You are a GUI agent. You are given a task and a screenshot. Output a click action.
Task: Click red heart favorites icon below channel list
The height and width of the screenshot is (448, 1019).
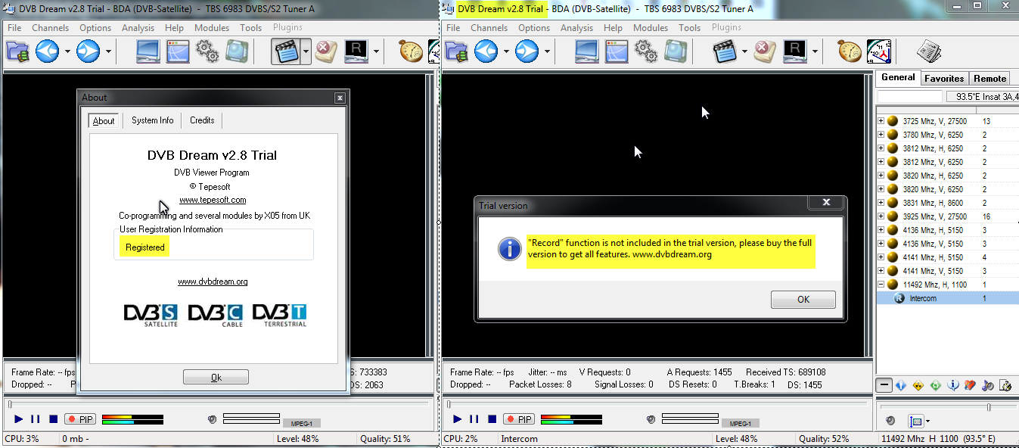(971, 386)
